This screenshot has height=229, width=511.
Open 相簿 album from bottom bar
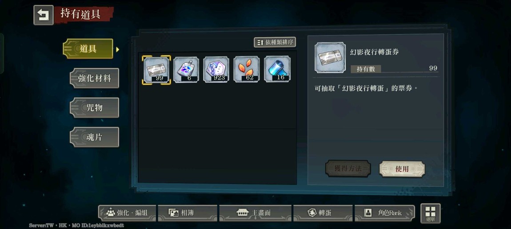pyautogui.click(x=188, y=213)
